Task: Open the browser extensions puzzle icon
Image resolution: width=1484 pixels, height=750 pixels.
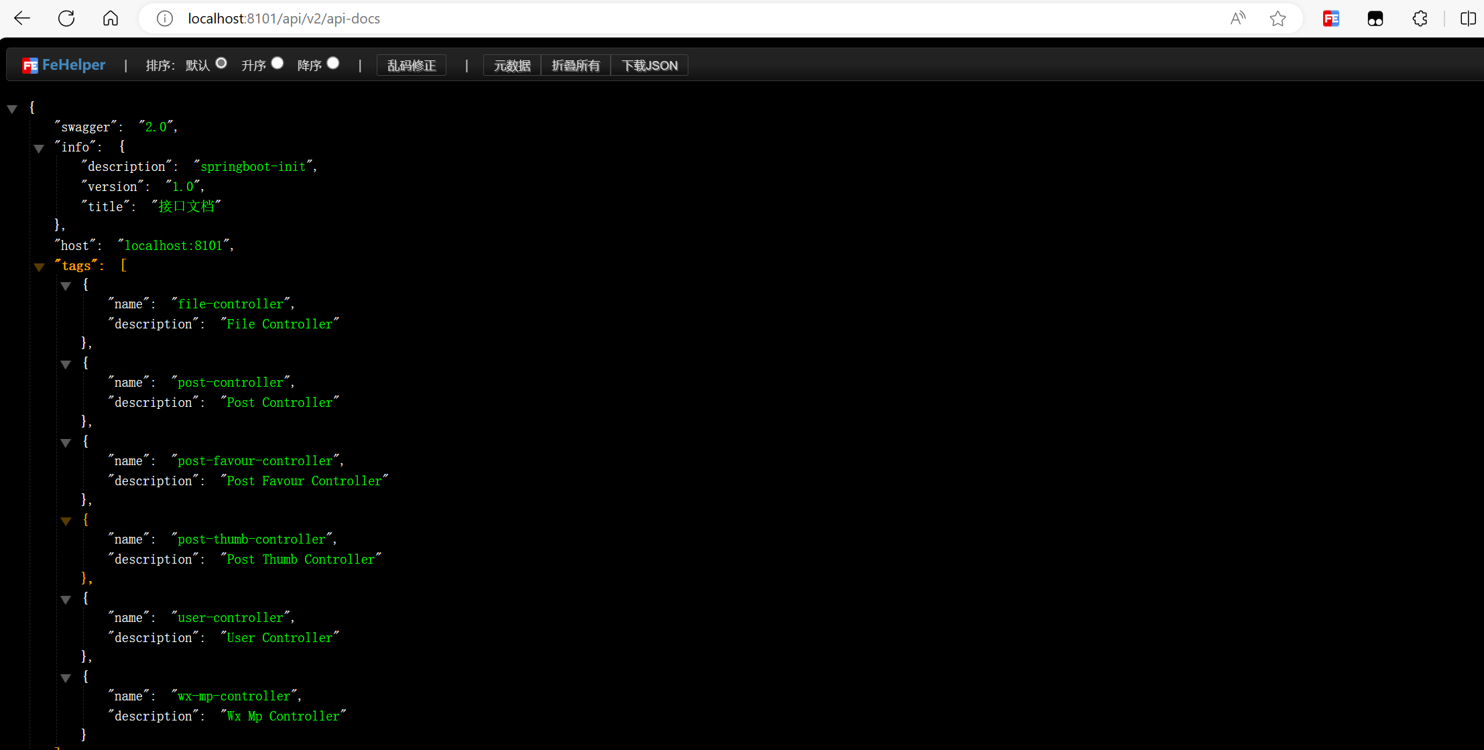Action: coord(1420,19)
